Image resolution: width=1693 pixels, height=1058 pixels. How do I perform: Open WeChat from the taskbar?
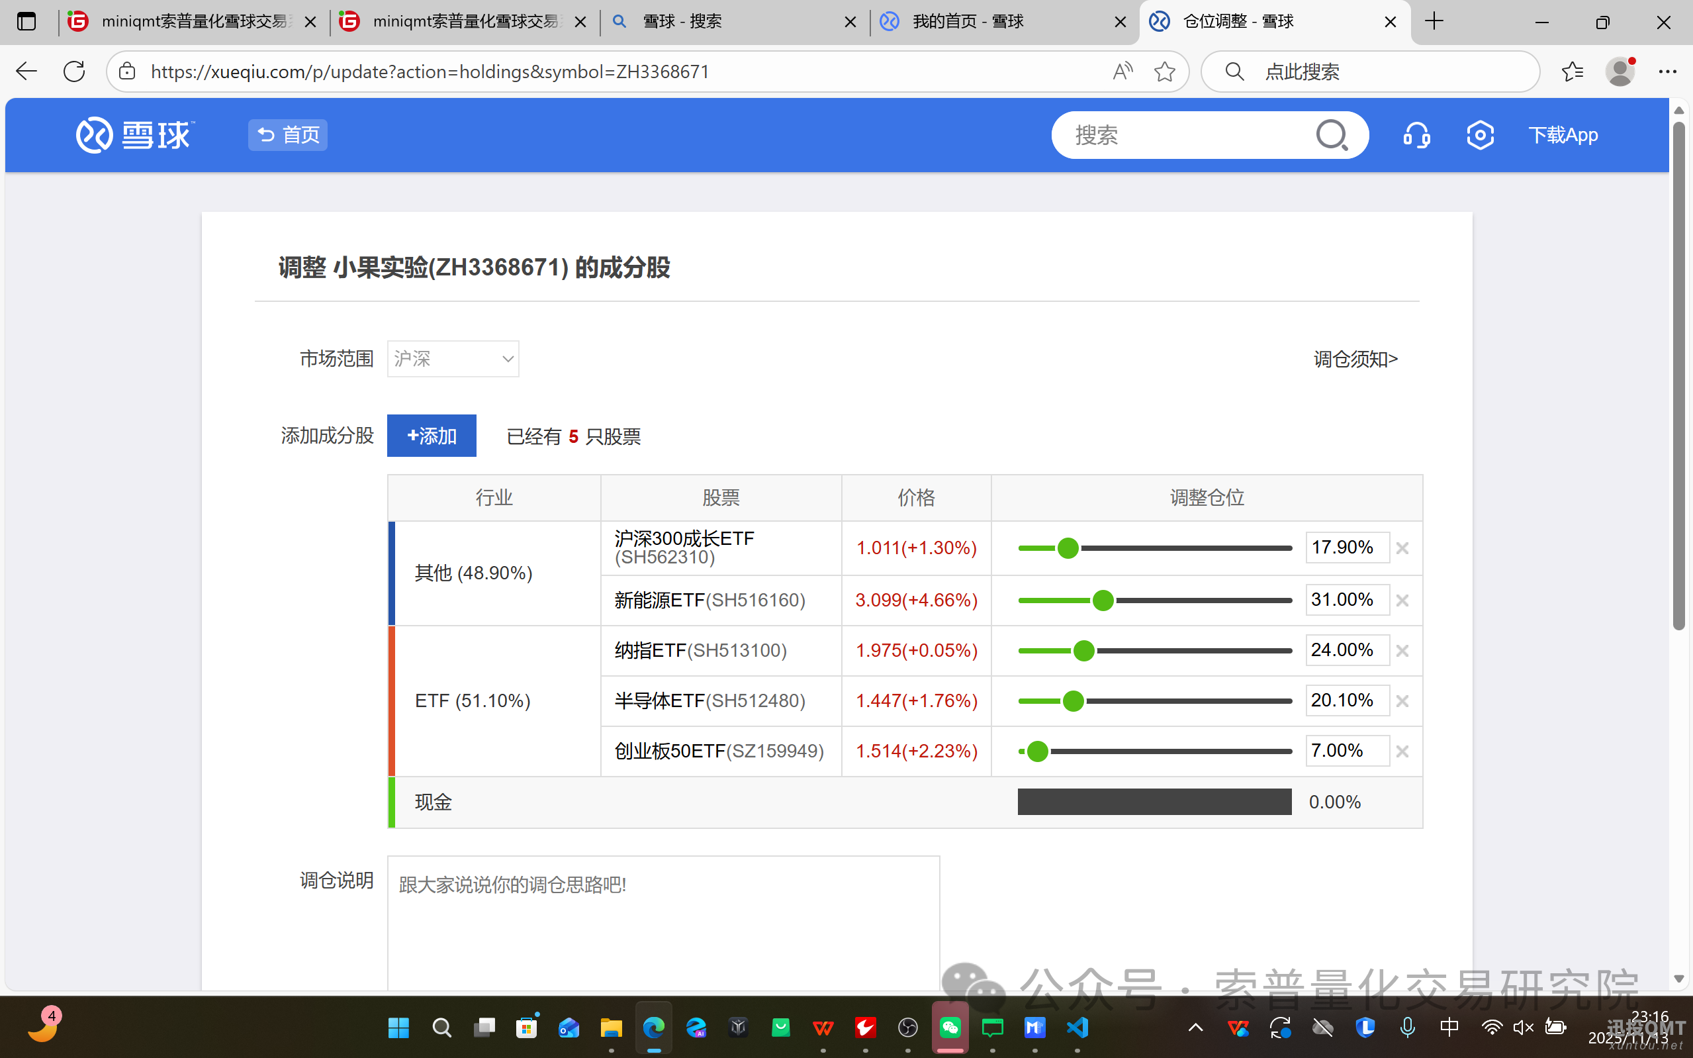pyautogui.click(x=950, y=1027)
